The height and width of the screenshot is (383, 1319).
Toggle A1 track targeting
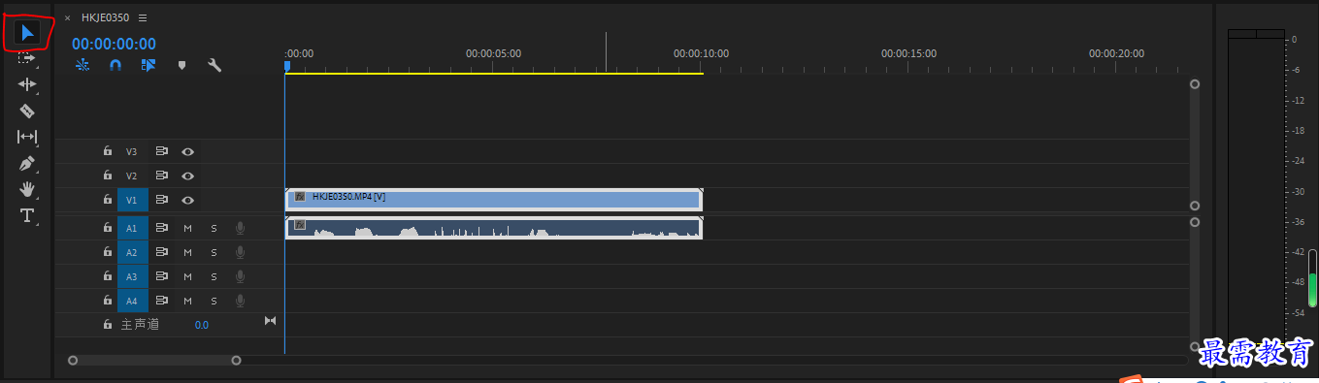(132, 228)
